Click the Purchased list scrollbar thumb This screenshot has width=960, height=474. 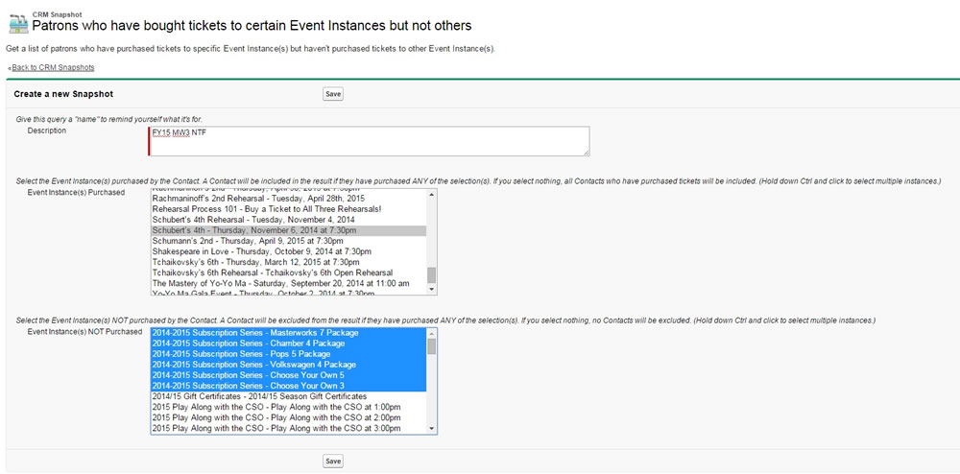pos(432,274)
